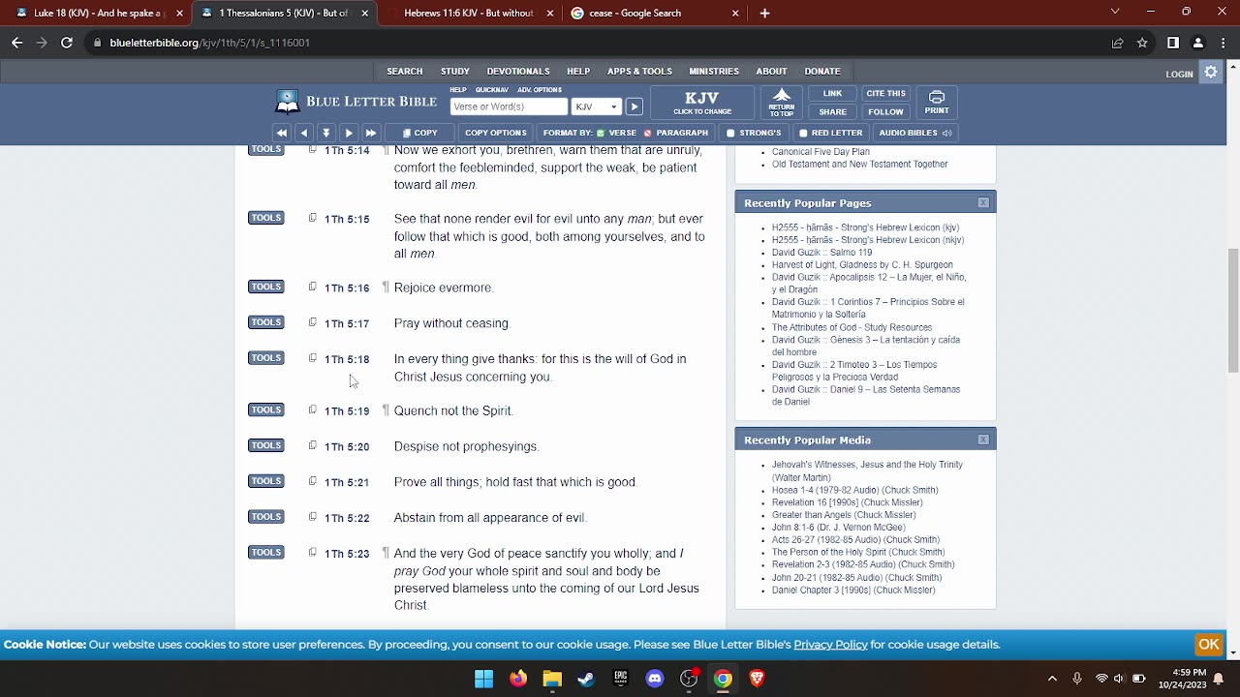This screenshot has width=1240, height=697.
Task: Close the Recently Popular Pages panel
Action: 983,202
